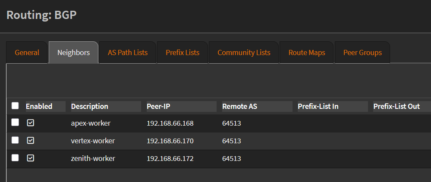Check the vertex-worker row selection box
Screen dimensions: 431x182
coord(15,140)
